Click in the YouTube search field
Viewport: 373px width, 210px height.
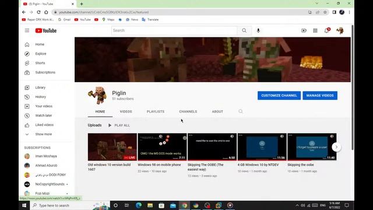(x=174, y=30)
